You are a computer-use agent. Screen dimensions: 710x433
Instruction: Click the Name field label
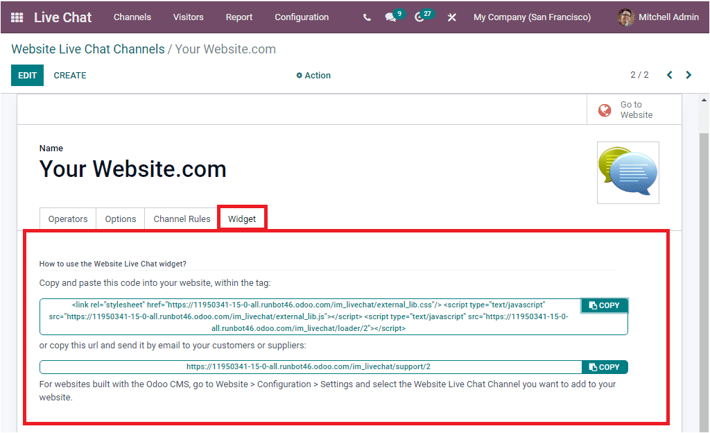click(x=51, y=148)
